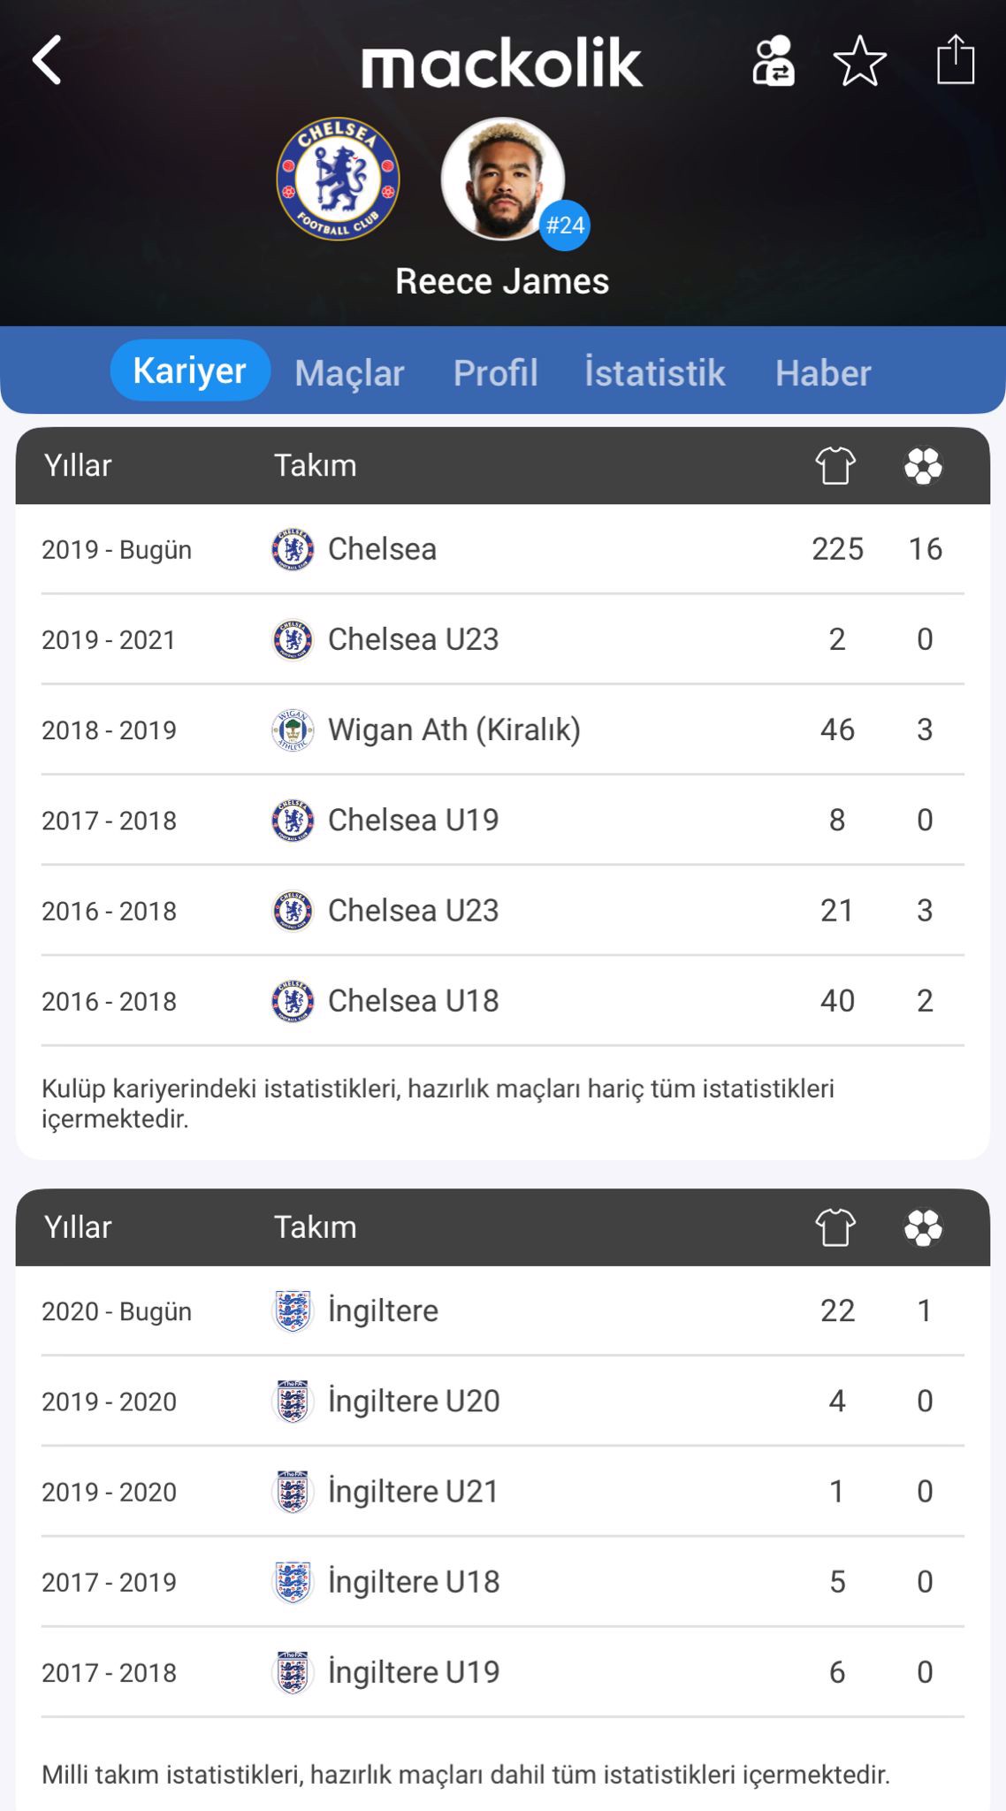Screen dimensions: 1006x1811
Task: Tap the İngiltere national team crest
Action: click(x=293, y=1311)
